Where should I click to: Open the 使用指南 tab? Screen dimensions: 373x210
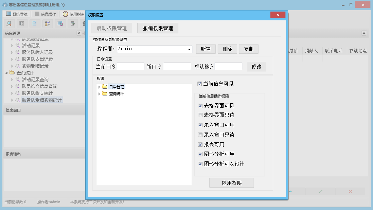[x=73, y=14]
